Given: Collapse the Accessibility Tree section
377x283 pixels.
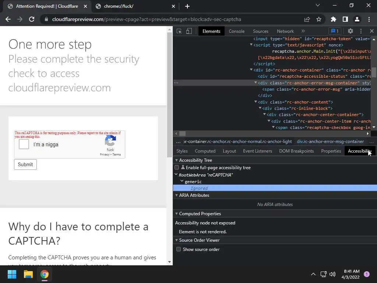Looking at the screenshot, I should (176, 160).
